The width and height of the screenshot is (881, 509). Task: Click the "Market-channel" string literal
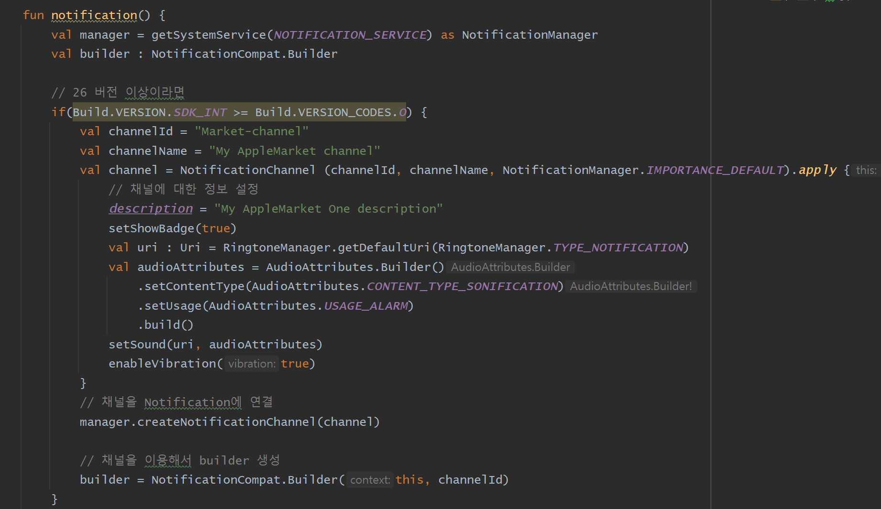(x=252, y=131)
